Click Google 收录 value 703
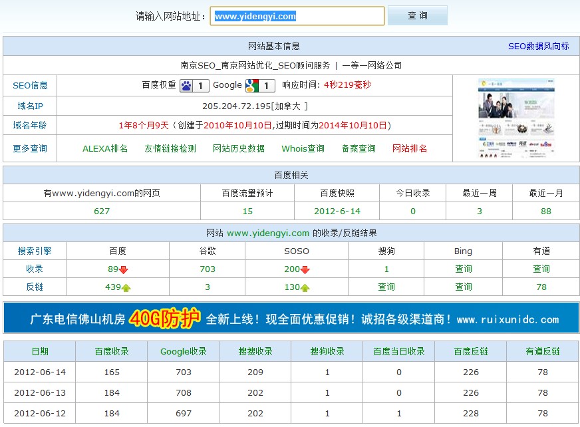580x427 pixels. (208, 269)
